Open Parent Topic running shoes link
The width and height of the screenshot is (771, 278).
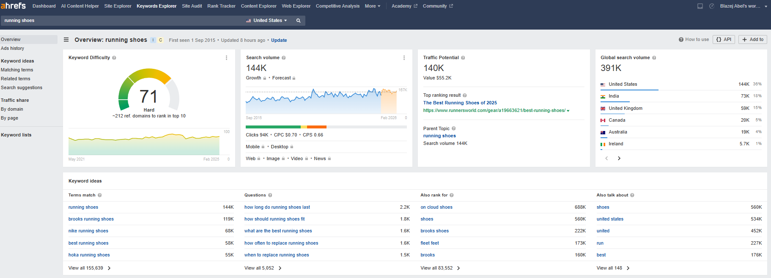(x=439, y=136)
